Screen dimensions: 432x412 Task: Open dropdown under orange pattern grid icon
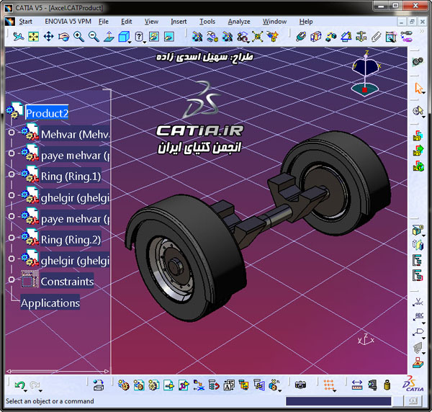pyautogui.click(x=335, y=391)
